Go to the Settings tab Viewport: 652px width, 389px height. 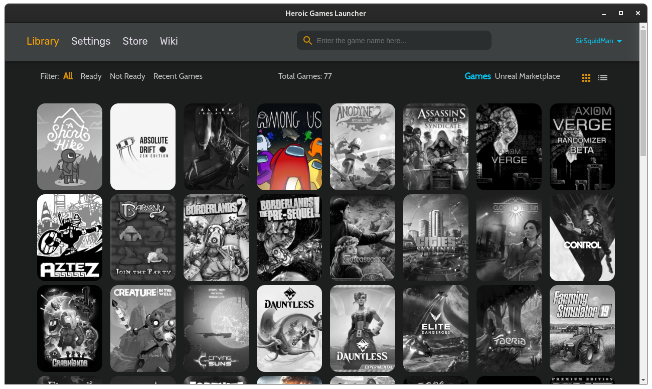[91, 41]
